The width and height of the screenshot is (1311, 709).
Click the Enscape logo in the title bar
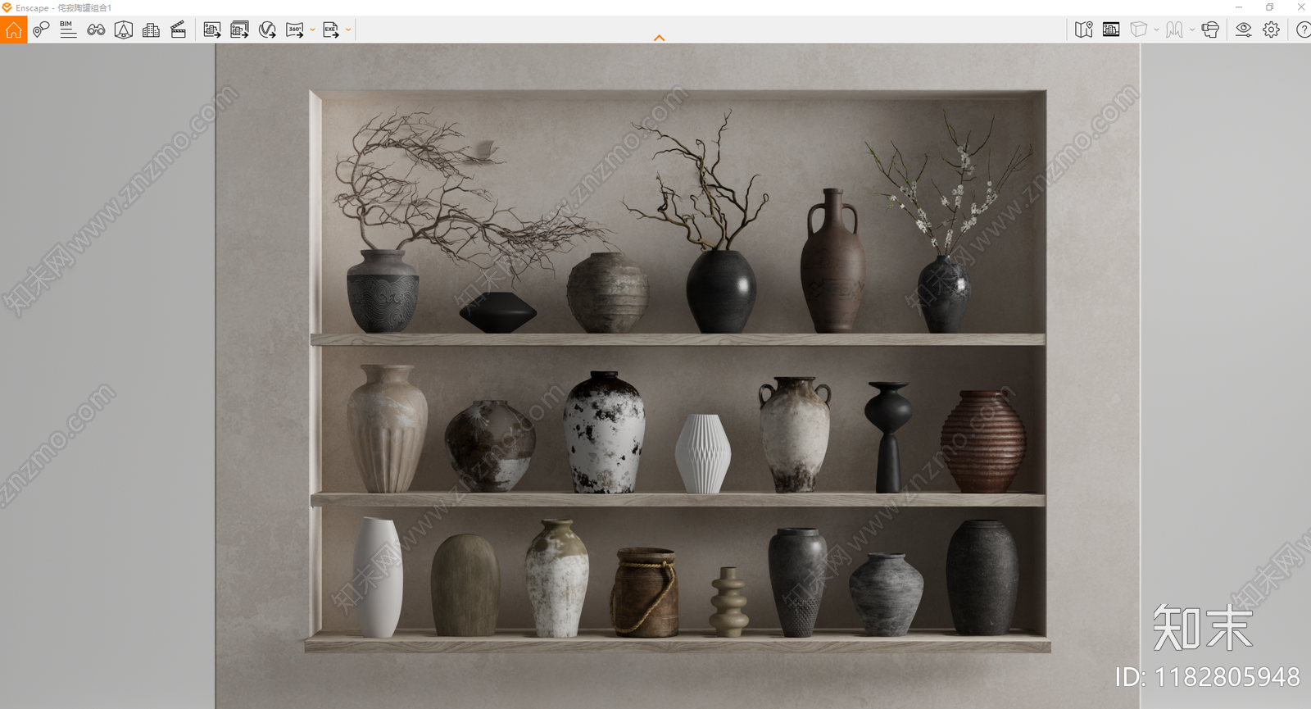(7, 7)
